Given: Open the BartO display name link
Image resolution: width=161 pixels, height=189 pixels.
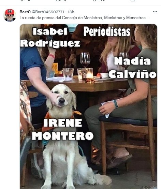Looking at the screenshot, I should tap(25, 12).
